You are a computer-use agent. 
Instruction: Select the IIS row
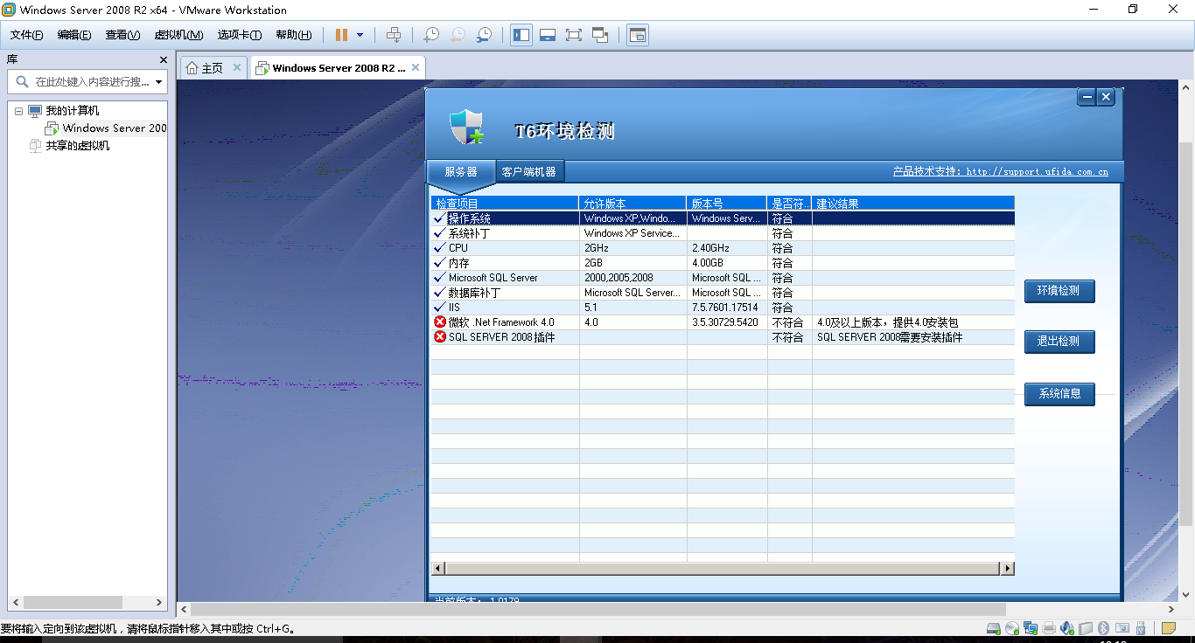click(x=723, y=308)
